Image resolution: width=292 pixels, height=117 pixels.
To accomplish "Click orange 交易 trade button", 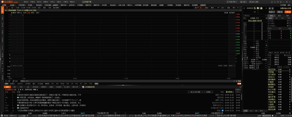I will tap(288, 12).
